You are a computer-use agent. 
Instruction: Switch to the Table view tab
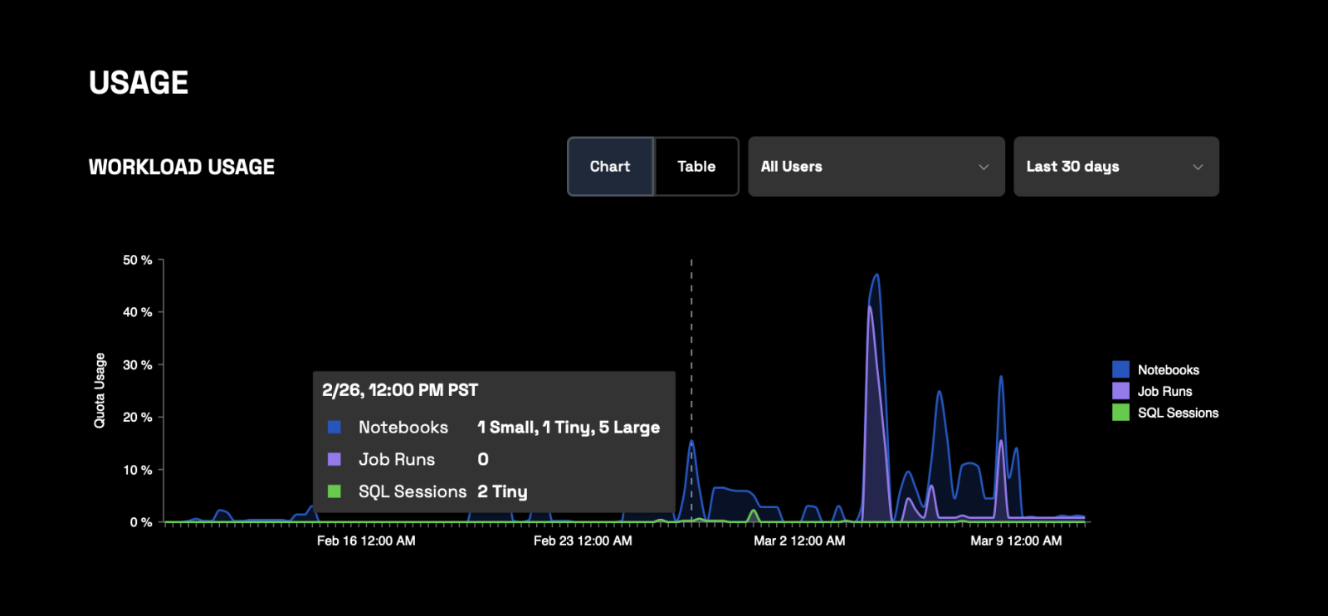click(696, 167)
